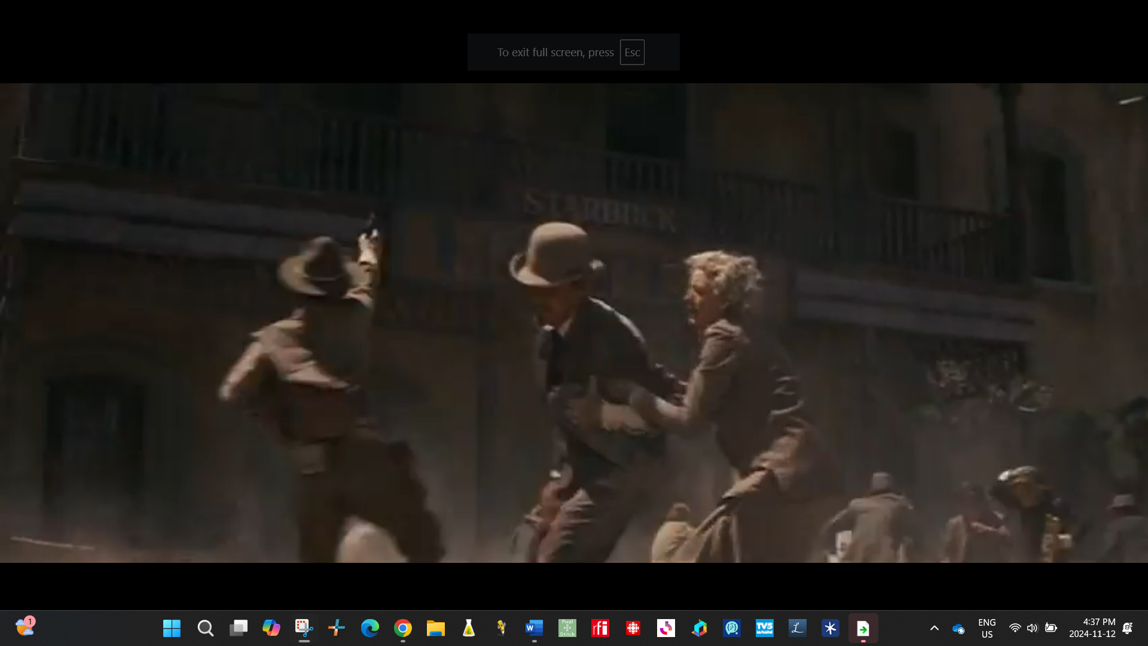Image resolution: width=1148 pixels, height=646 pixels.
Task: Launch Microsoft Copilot from the taskbar
Action: (271, 628)
